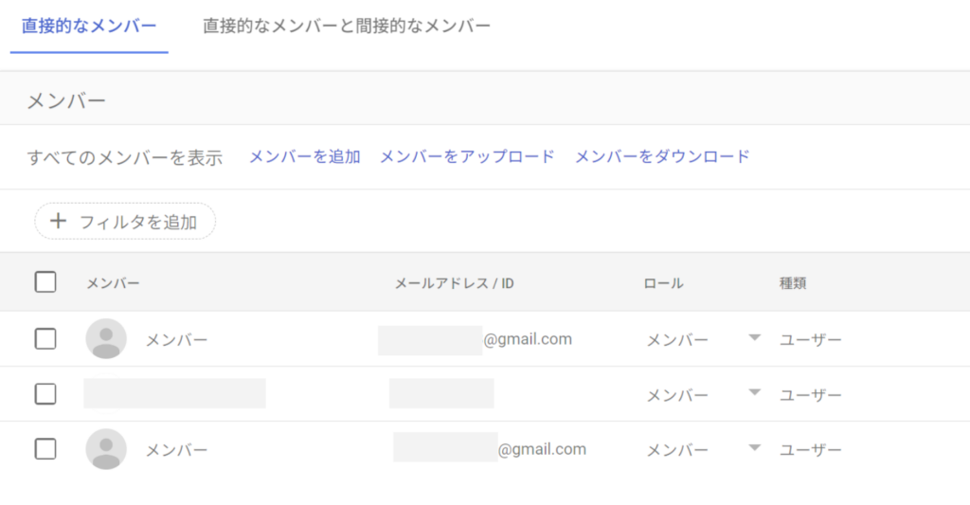Click the third member's avatar icon

click(106, 449)
